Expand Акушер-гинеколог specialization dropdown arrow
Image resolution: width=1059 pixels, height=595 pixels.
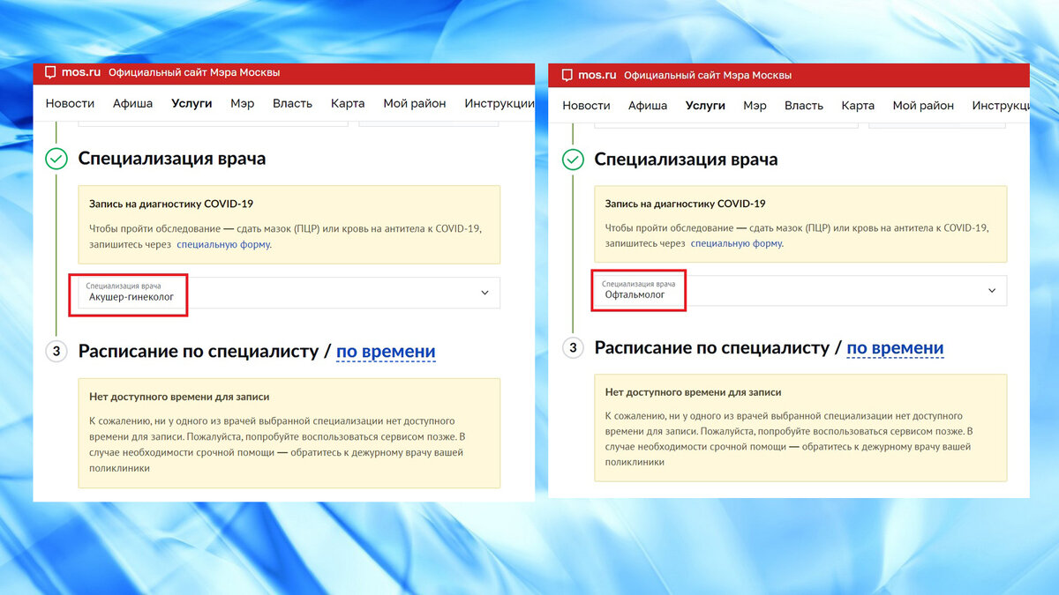point(484,293)
